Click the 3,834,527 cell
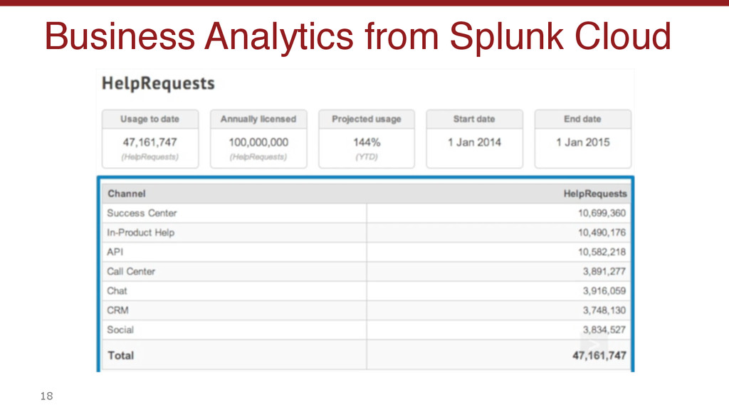The image size is (729, 410). (x=604, y=330)
